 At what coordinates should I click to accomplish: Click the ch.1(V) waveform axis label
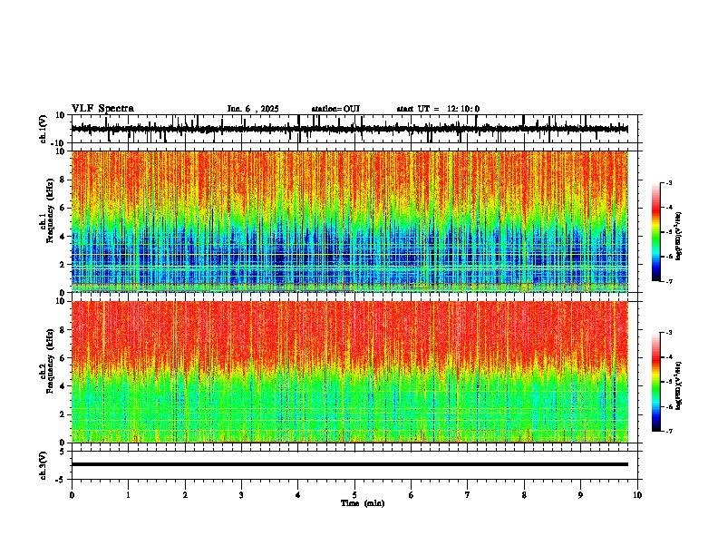point(44,129)
